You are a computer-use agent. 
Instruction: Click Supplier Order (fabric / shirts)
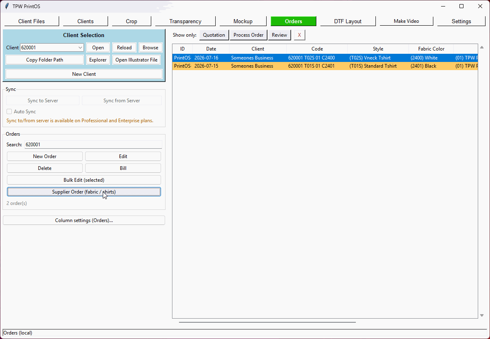click(84, 192)
